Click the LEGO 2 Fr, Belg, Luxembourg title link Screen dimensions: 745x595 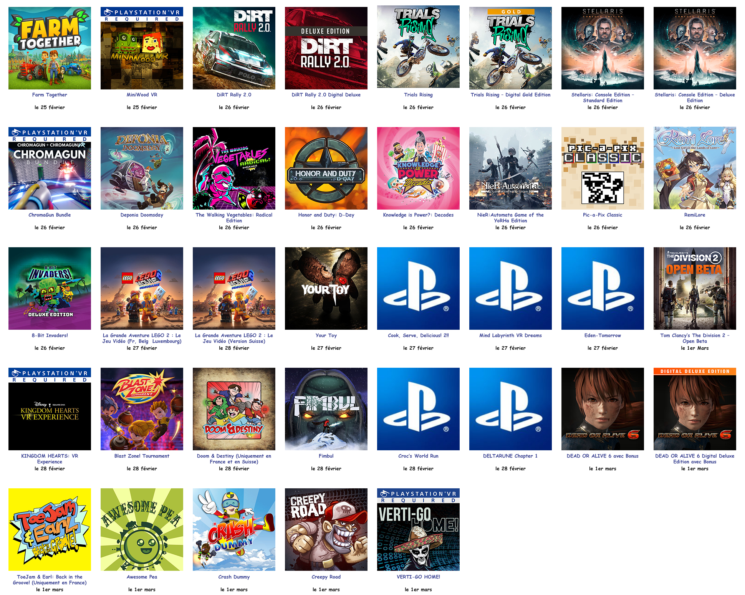coord(142,338)
